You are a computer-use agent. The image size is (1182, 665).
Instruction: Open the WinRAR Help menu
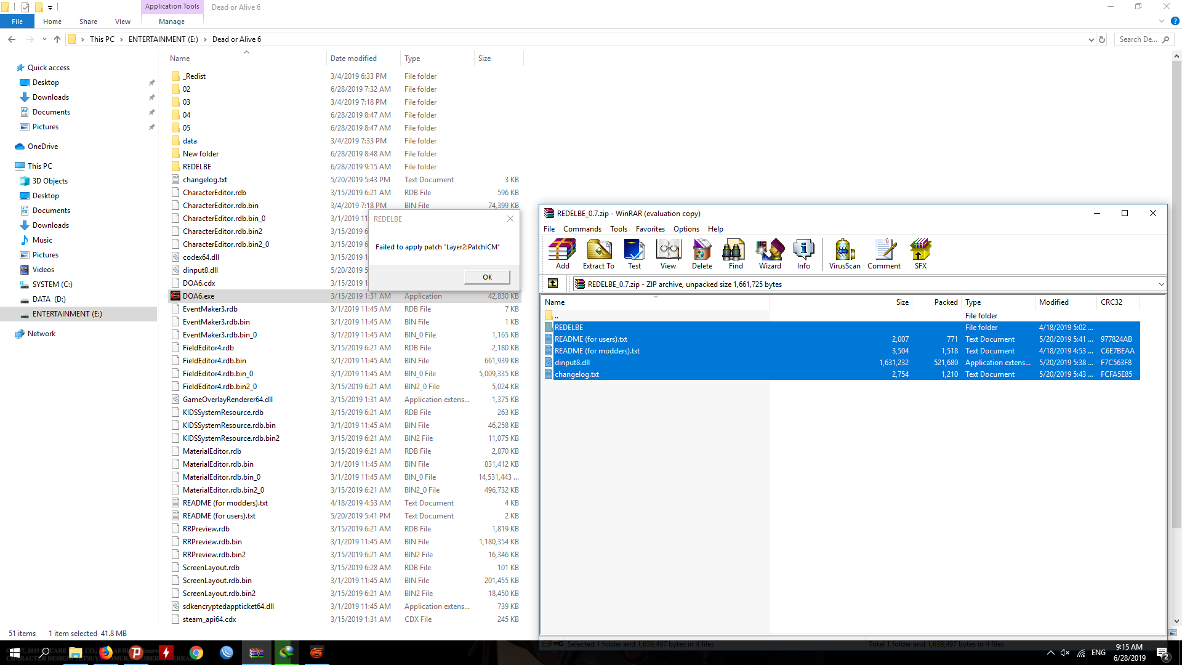click(x=715, y=229)
